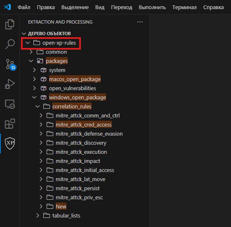Open the Search view icon
The image size is (231, 227).
(x=10, y=44)
